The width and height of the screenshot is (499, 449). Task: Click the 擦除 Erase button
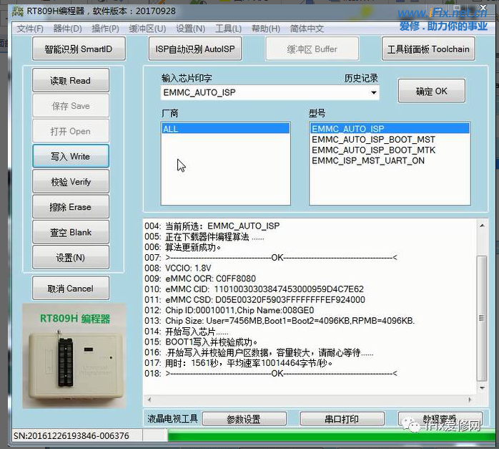(71, 207)
